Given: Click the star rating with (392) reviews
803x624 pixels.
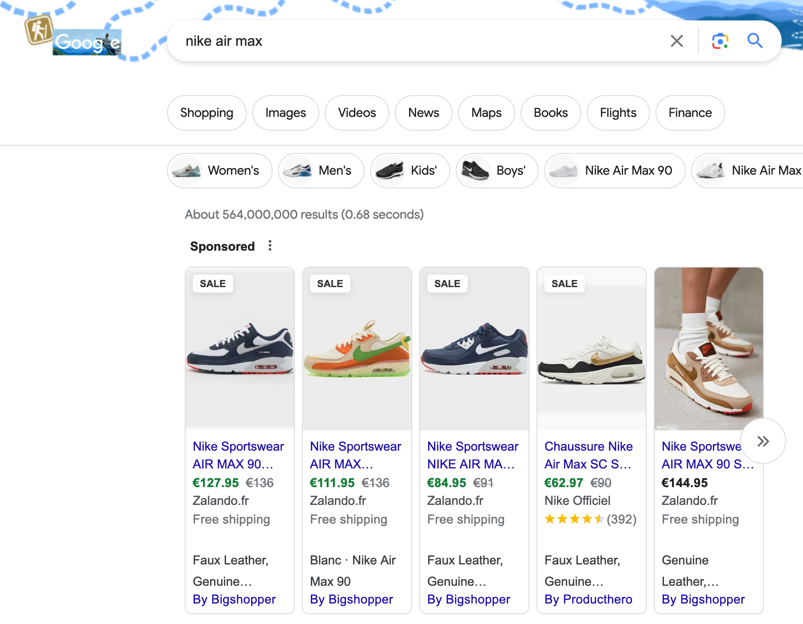Looking at the screenshot, I should 590,519.
